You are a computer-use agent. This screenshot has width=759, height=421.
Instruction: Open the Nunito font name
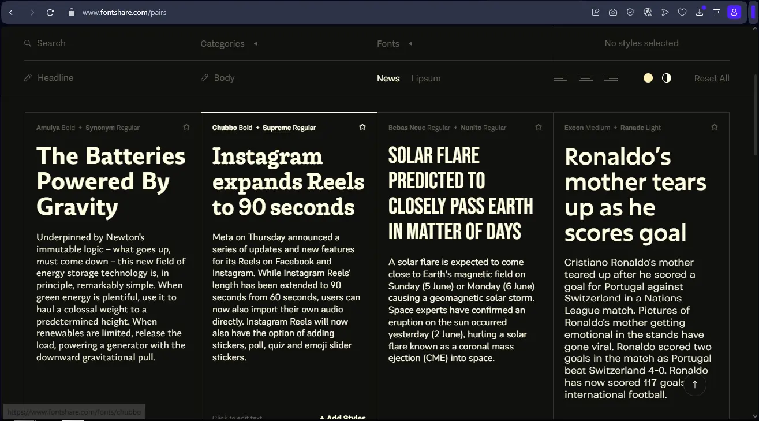pyautogui.click(x=471, y=128)
